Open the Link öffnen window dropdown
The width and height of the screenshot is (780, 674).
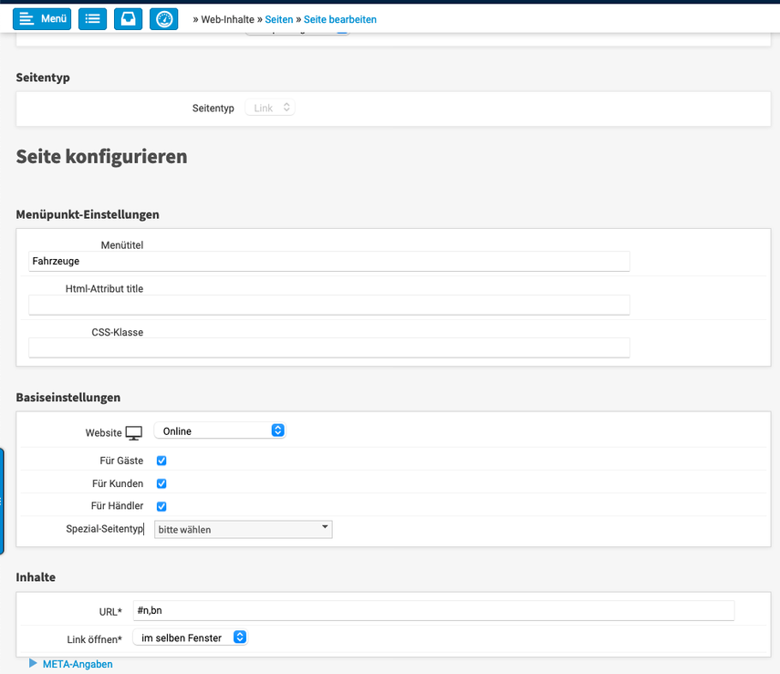pos(190,638)
